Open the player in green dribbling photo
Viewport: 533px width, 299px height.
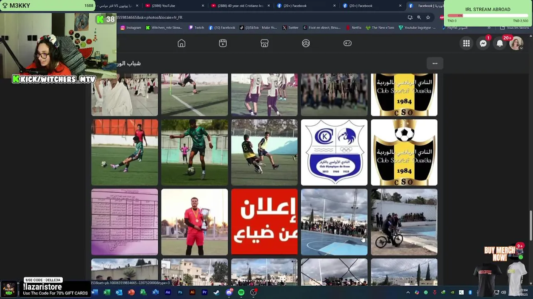(194, 152)
